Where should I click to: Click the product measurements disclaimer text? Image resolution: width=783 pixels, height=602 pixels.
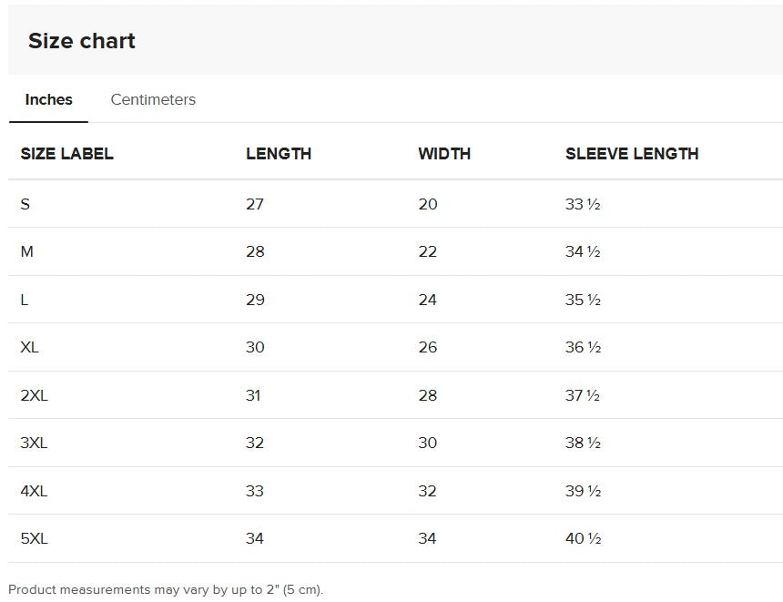tap(166, 589)
